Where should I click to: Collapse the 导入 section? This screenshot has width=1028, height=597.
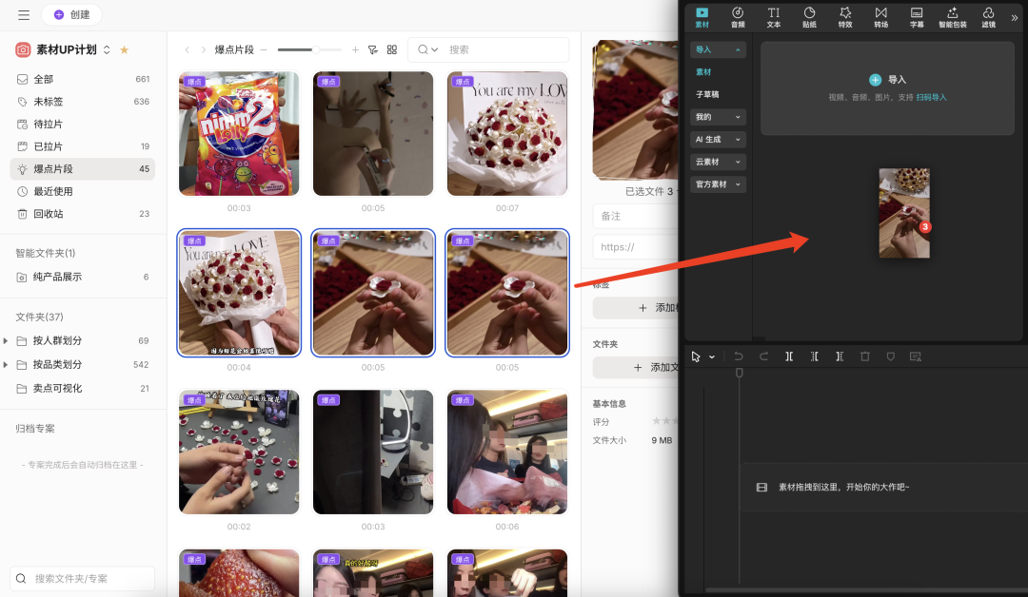(718, 49)
